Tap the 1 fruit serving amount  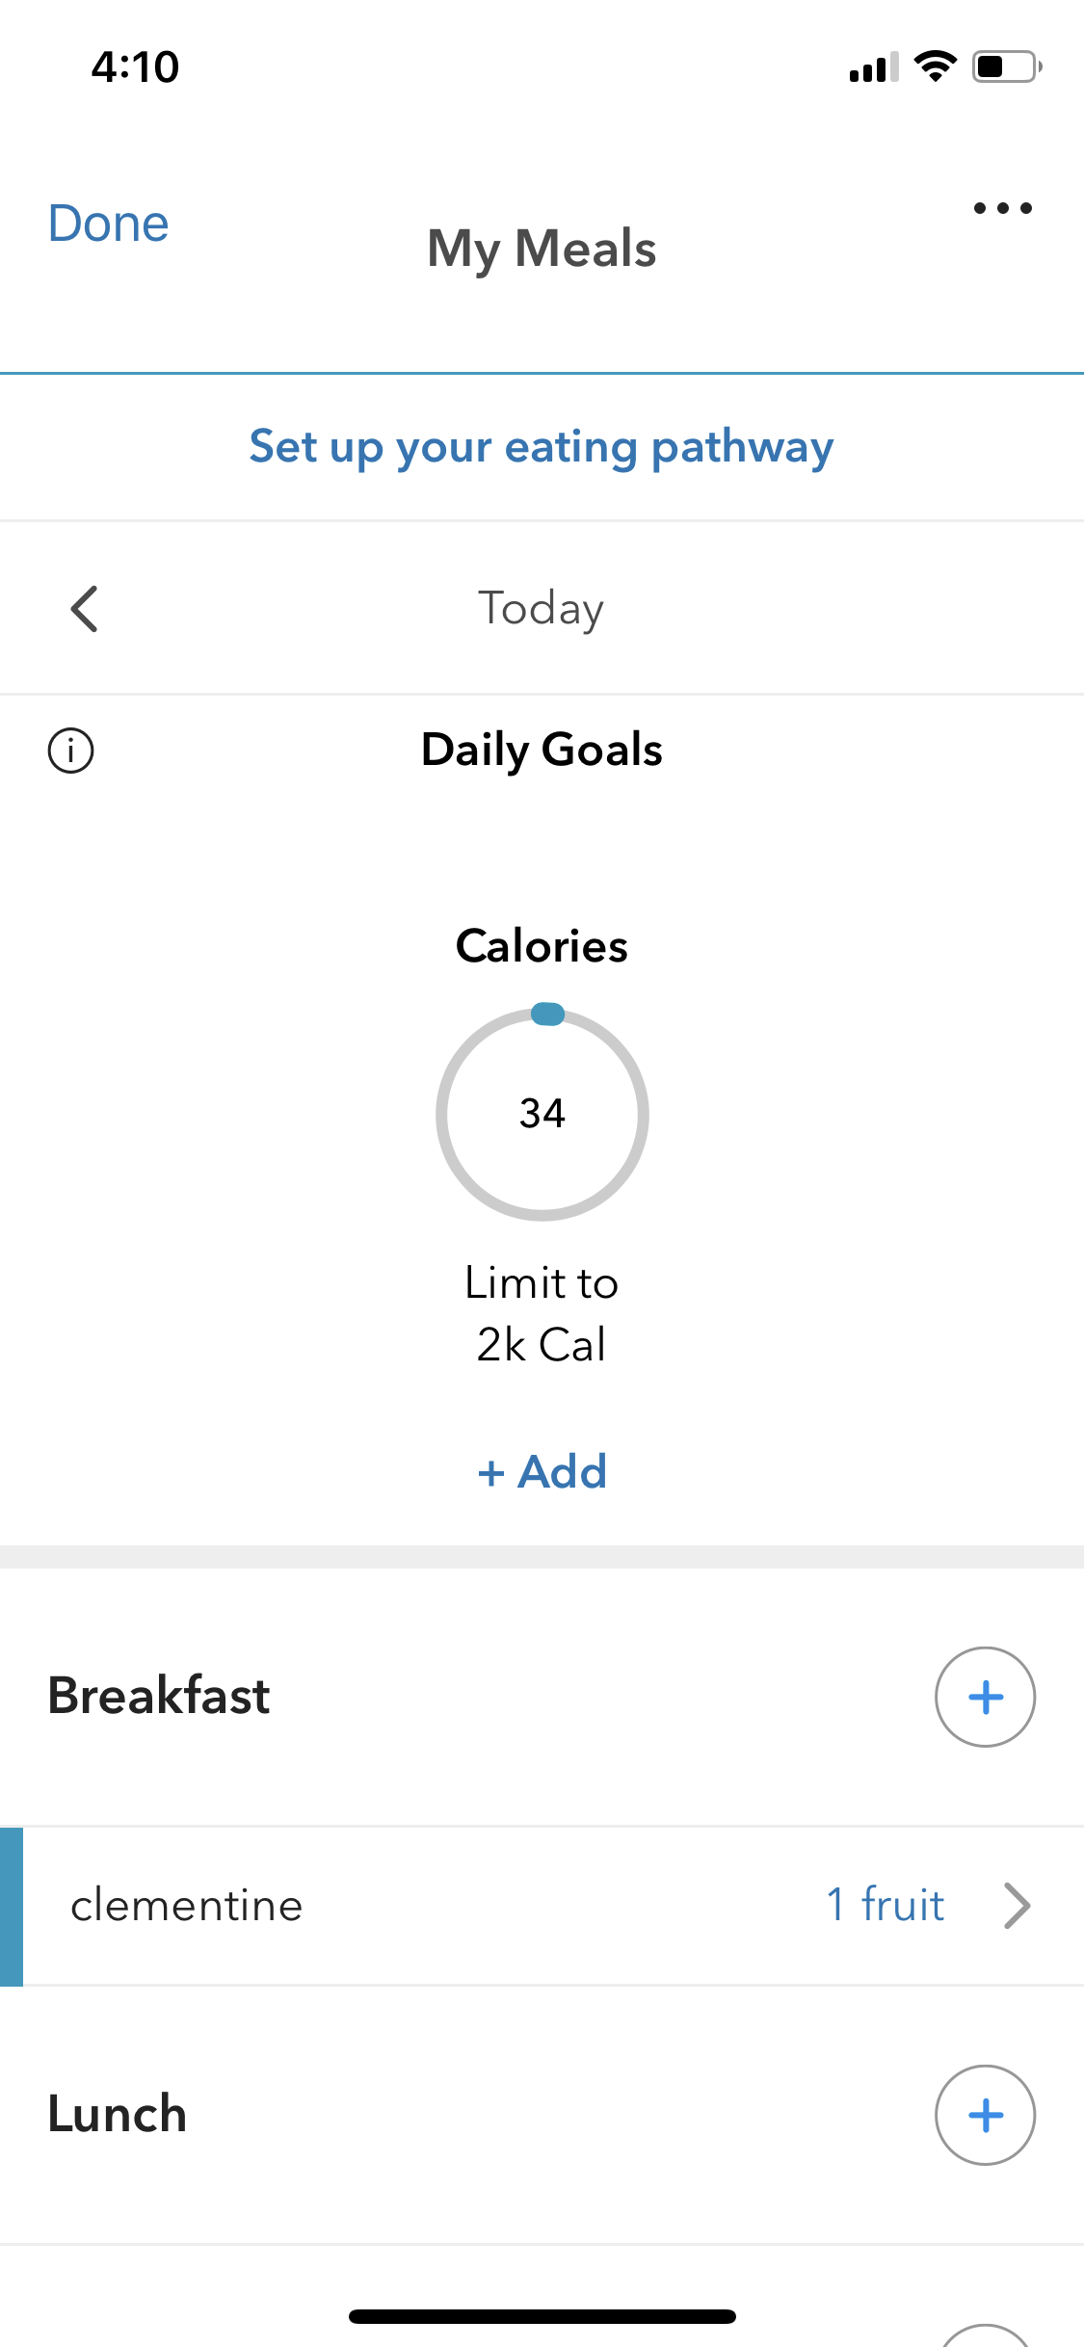885,1905
